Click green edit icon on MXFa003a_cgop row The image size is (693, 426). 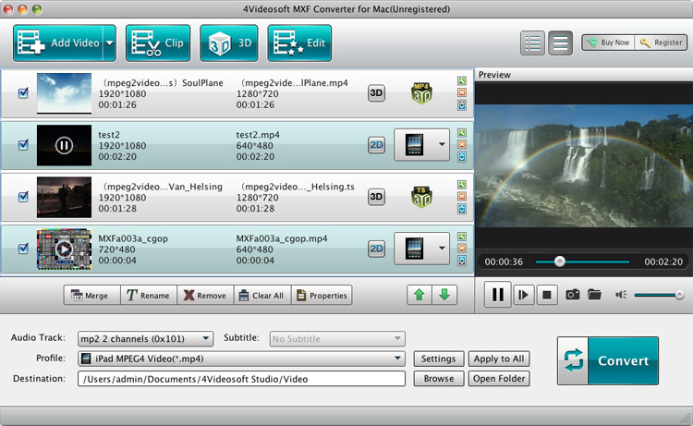tap(462, 237)
